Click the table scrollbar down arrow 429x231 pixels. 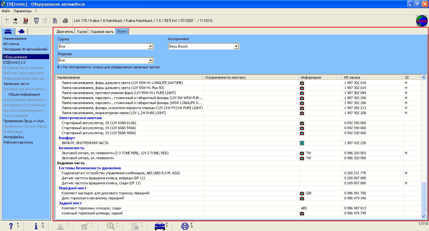click(x=423, y=216)
